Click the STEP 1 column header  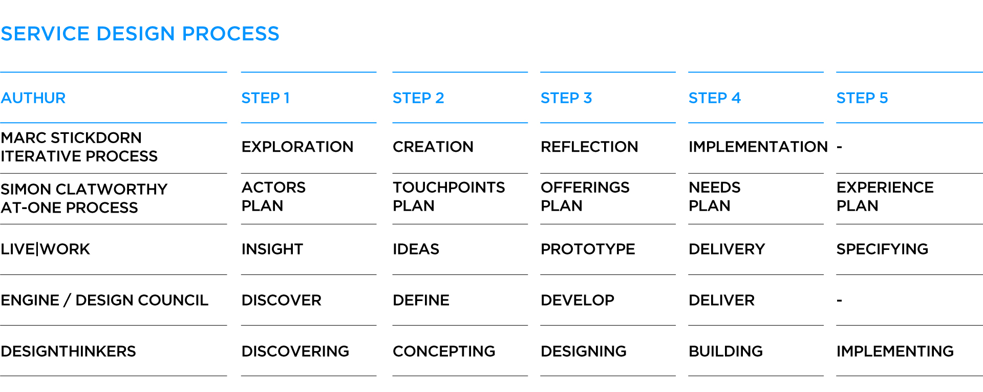pos(265,98)
